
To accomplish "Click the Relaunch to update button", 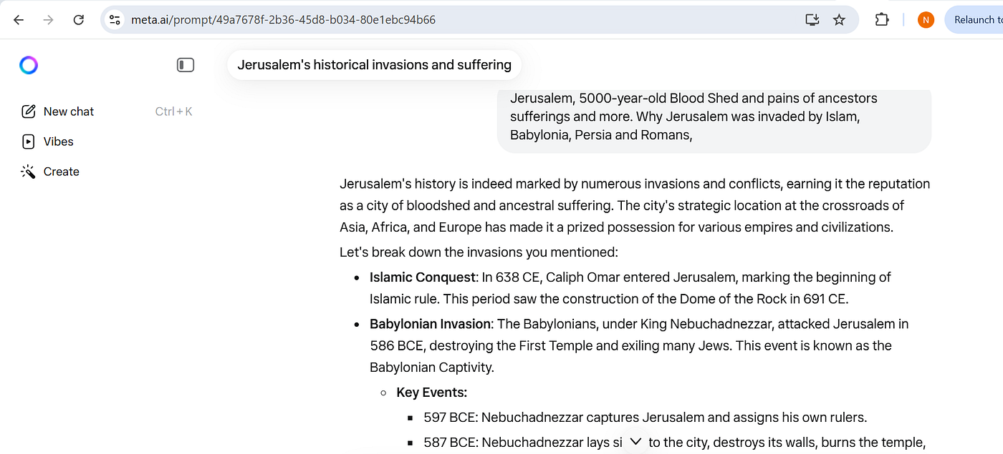I will pyautogui.click(x=976, y=20).
